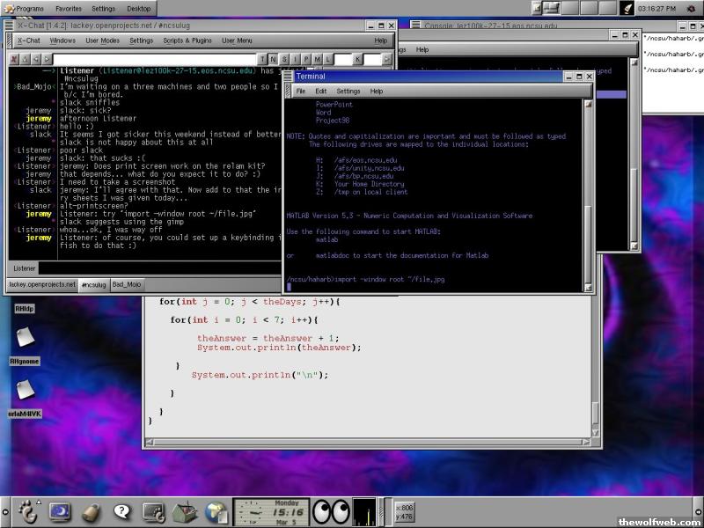Switch to the Bad_Mojo chat tab
Screen dimensions: 704x528
127,284
